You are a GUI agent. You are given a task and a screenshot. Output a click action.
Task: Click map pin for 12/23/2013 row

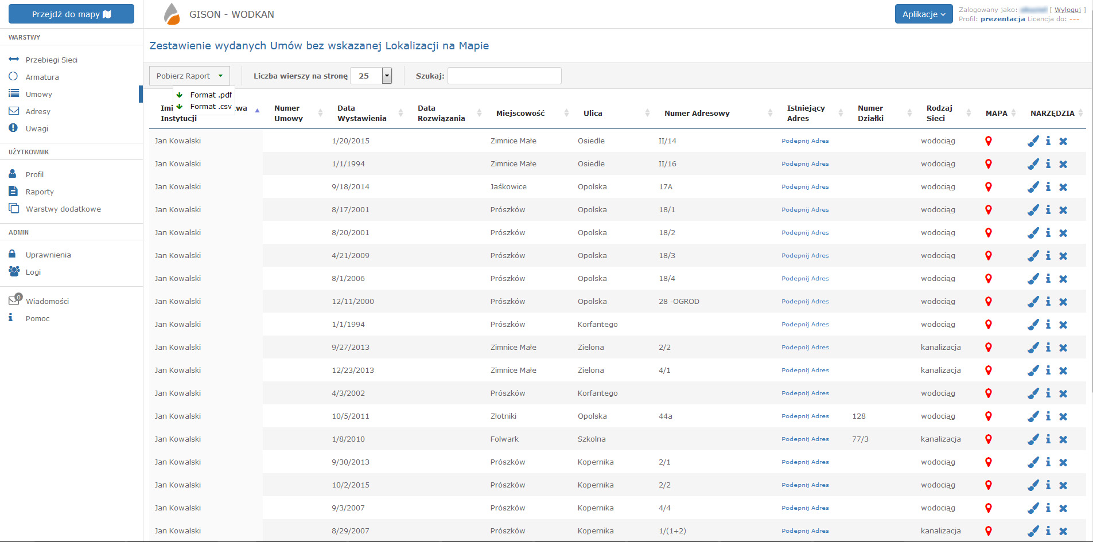pos(989,371)
